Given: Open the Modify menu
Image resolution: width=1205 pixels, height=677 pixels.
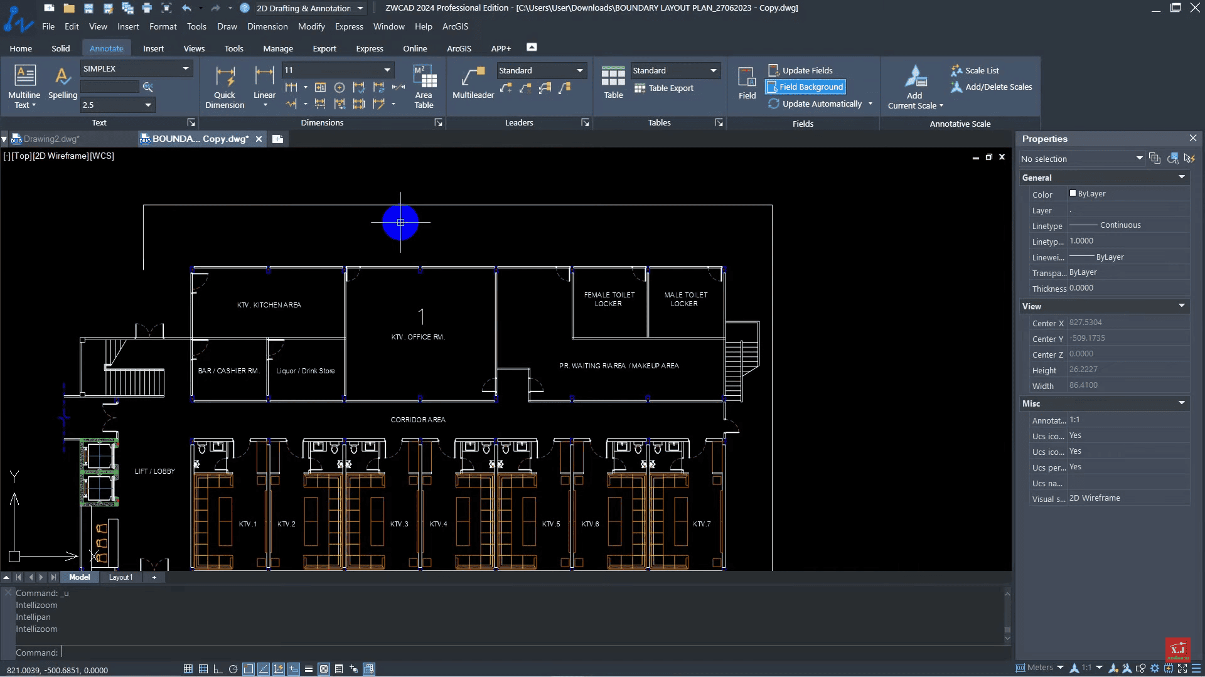Looking at the screenshot, I should pos(311,26).
